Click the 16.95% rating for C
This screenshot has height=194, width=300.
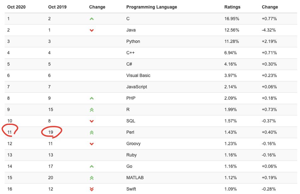click(232, 19)
